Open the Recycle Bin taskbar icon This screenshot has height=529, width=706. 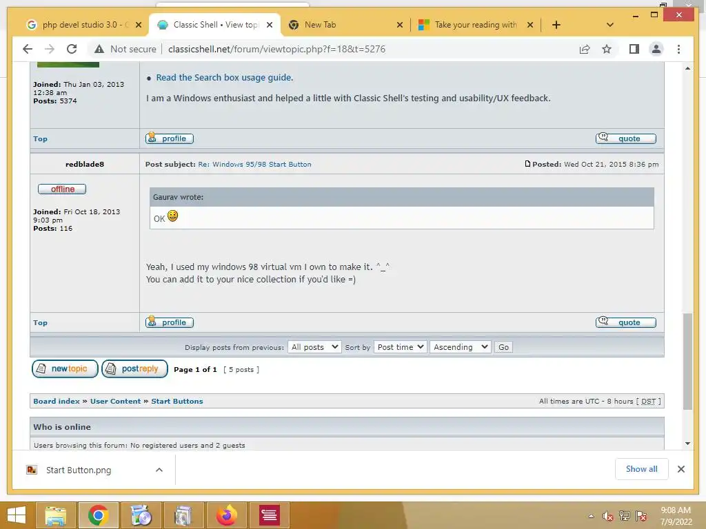pos(183,515)
